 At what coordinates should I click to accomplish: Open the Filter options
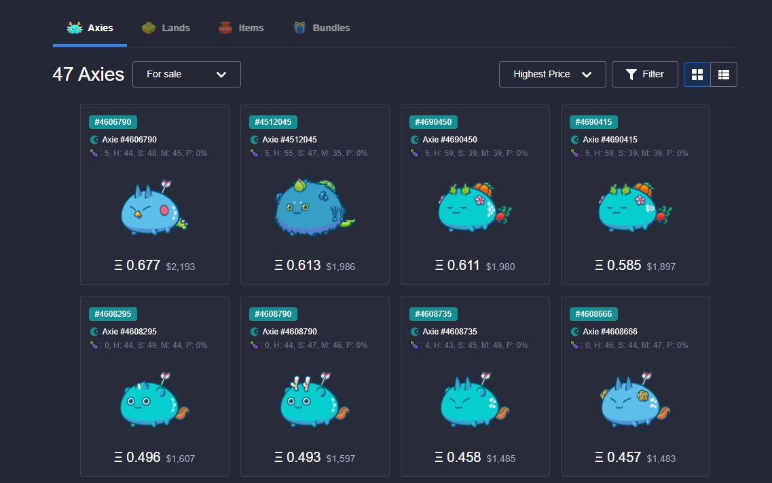tap(645, 74)
